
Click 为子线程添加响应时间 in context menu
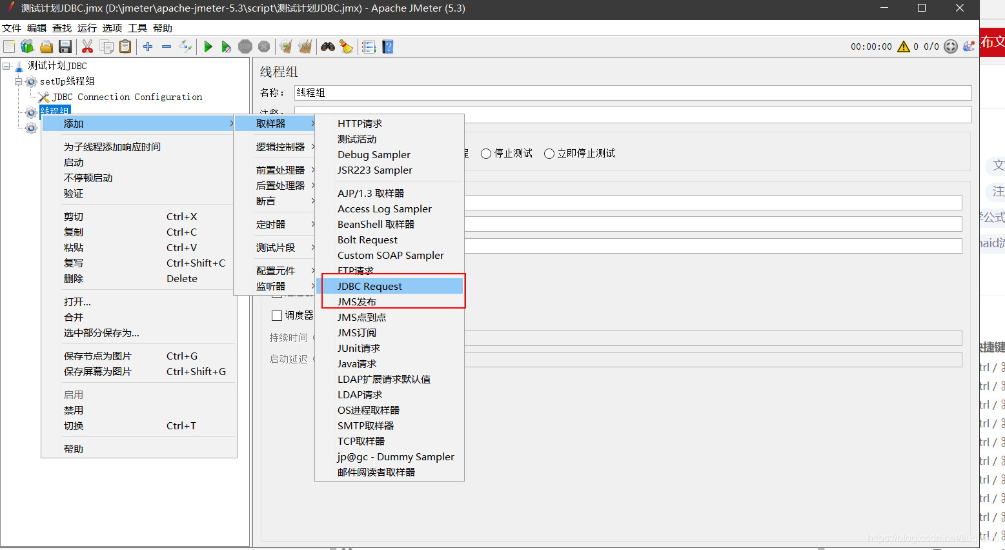coord(139,147)
